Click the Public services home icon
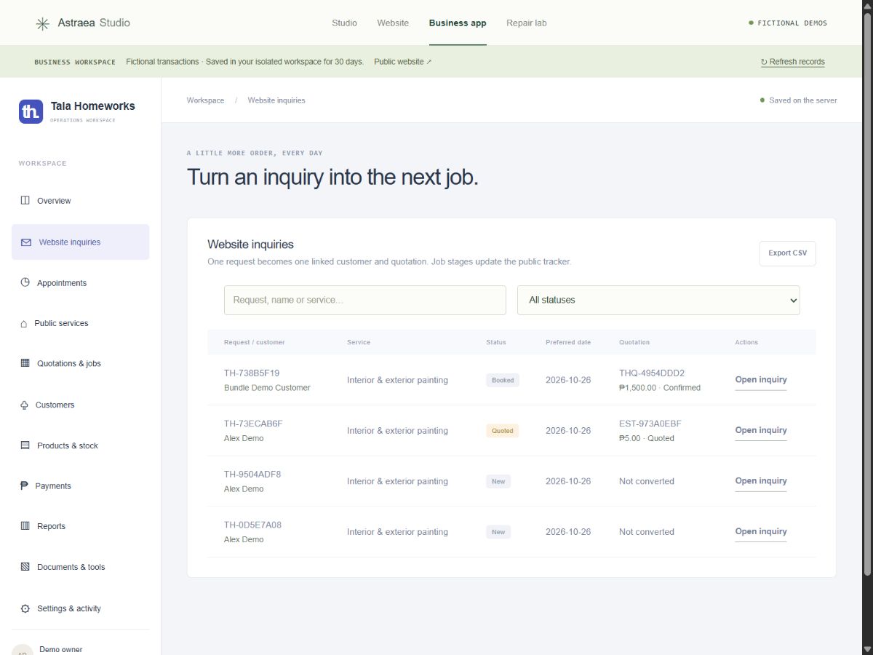This screenshot has height=655, width=873. (x=24, y=323)
